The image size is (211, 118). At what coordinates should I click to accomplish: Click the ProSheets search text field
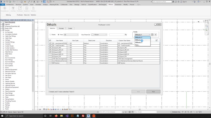click(117, 35)
